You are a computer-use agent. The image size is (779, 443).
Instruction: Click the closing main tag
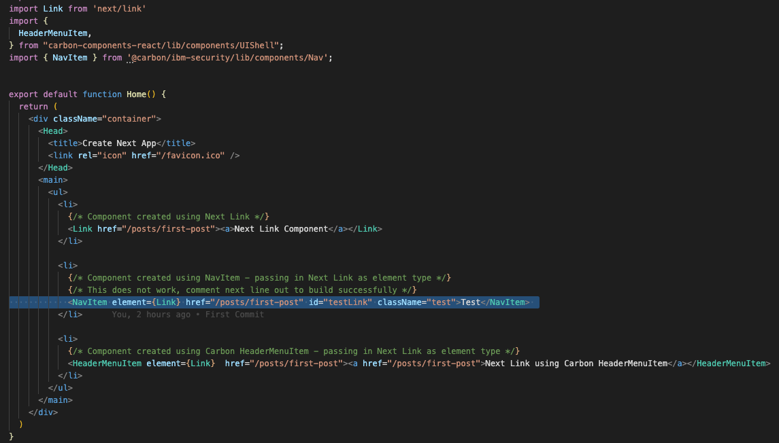(55, 400)
